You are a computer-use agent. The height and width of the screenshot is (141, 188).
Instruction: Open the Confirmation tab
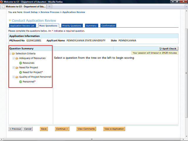108,26
